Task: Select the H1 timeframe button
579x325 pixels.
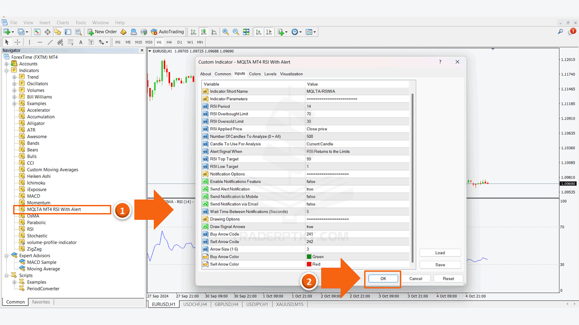Action: [159, 42]
